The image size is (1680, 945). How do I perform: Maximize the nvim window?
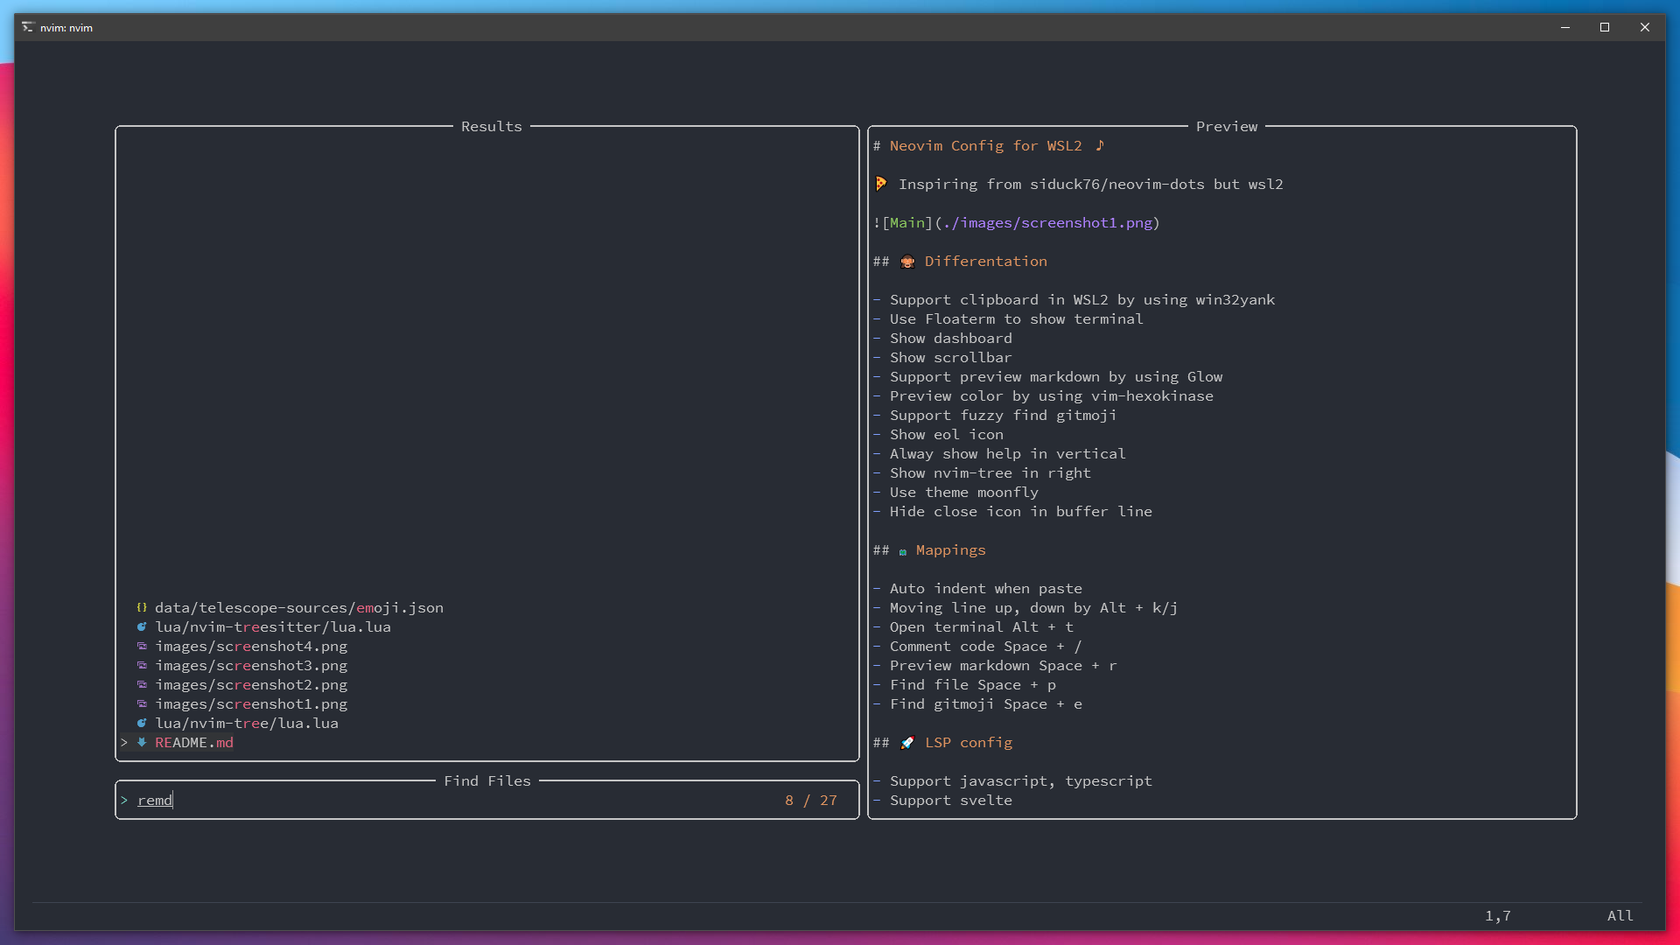tap(1605, 27)
